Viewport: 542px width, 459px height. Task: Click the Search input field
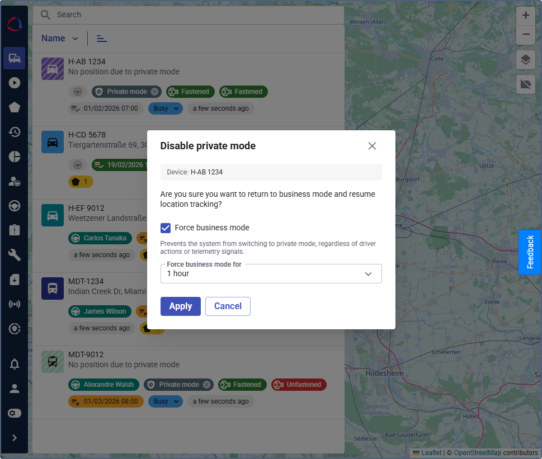(188, 15)
